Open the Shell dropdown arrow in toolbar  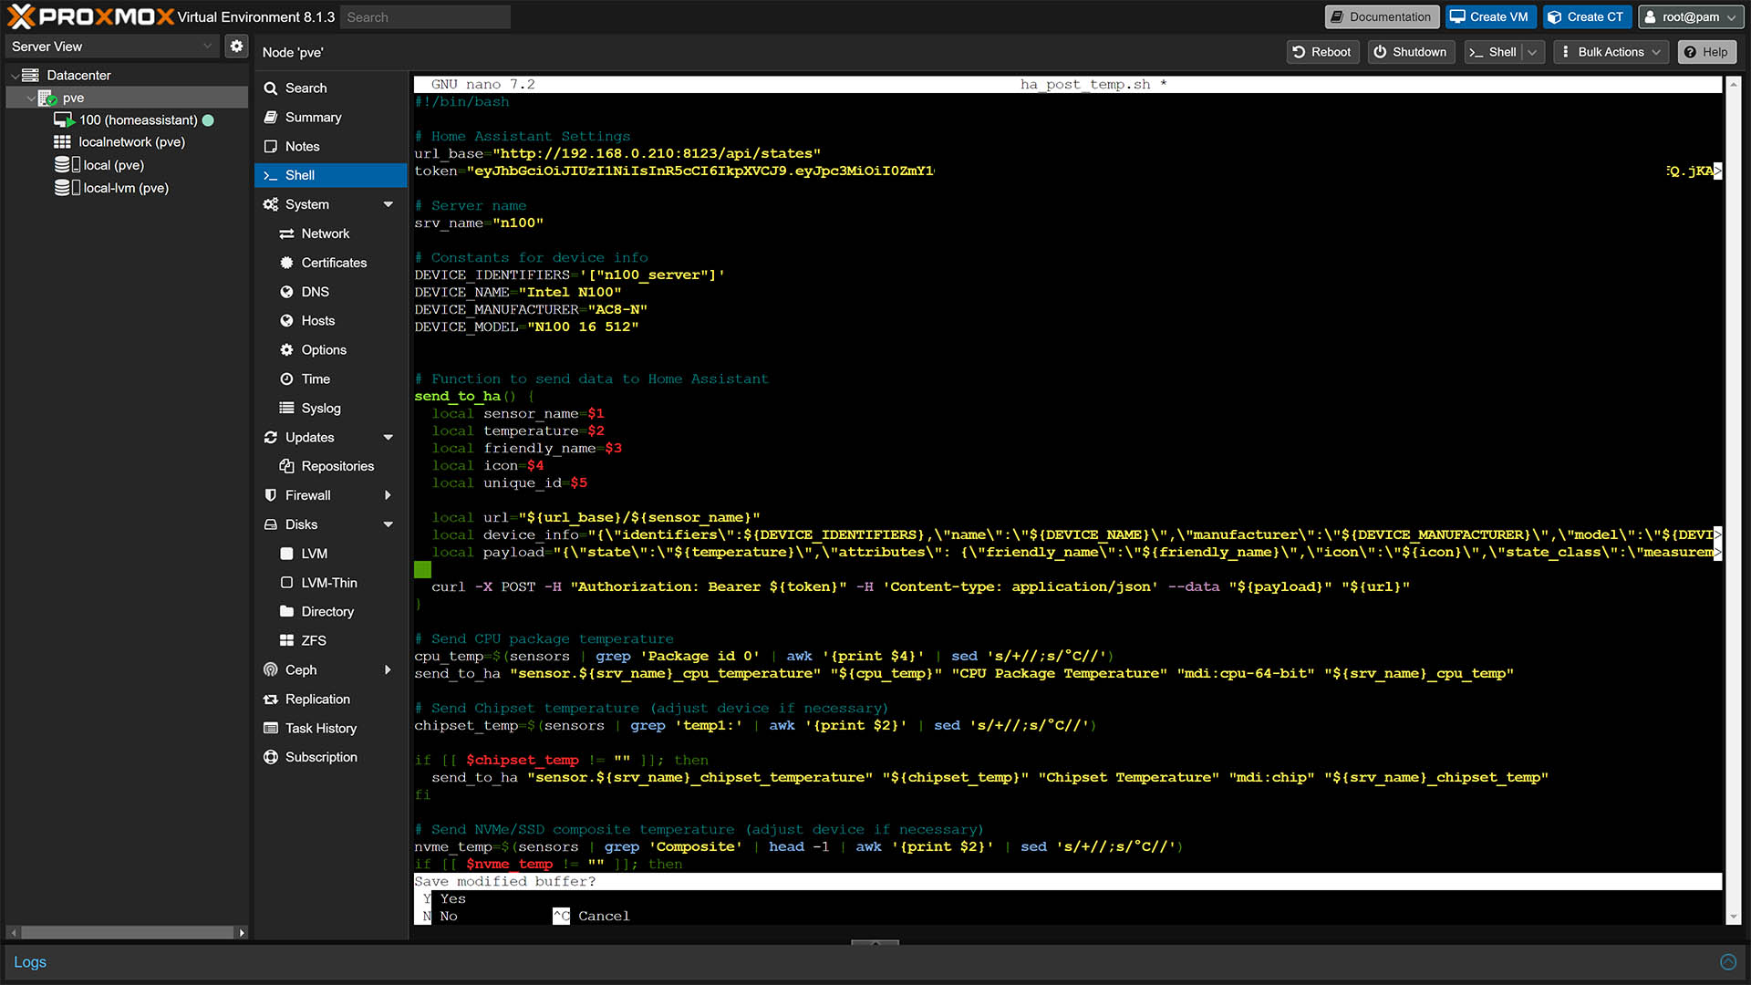coord(1532,52)
